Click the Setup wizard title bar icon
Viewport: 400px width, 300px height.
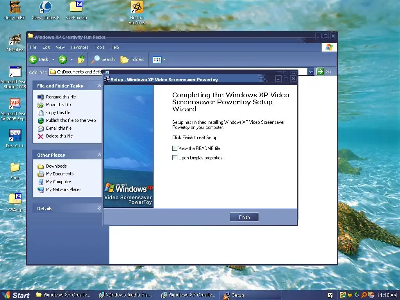point(107,79)
